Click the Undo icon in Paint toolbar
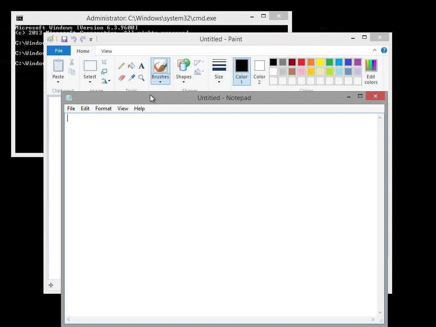The image size is (436, 327). [x=74, y=39]
